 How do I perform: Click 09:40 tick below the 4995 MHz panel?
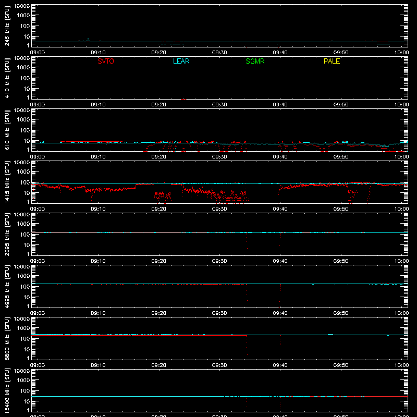tap(280, 313)
